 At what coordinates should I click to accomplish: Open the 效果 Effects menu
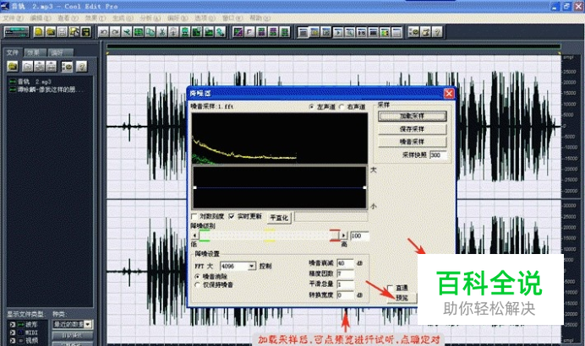click(x=96, y=18)
